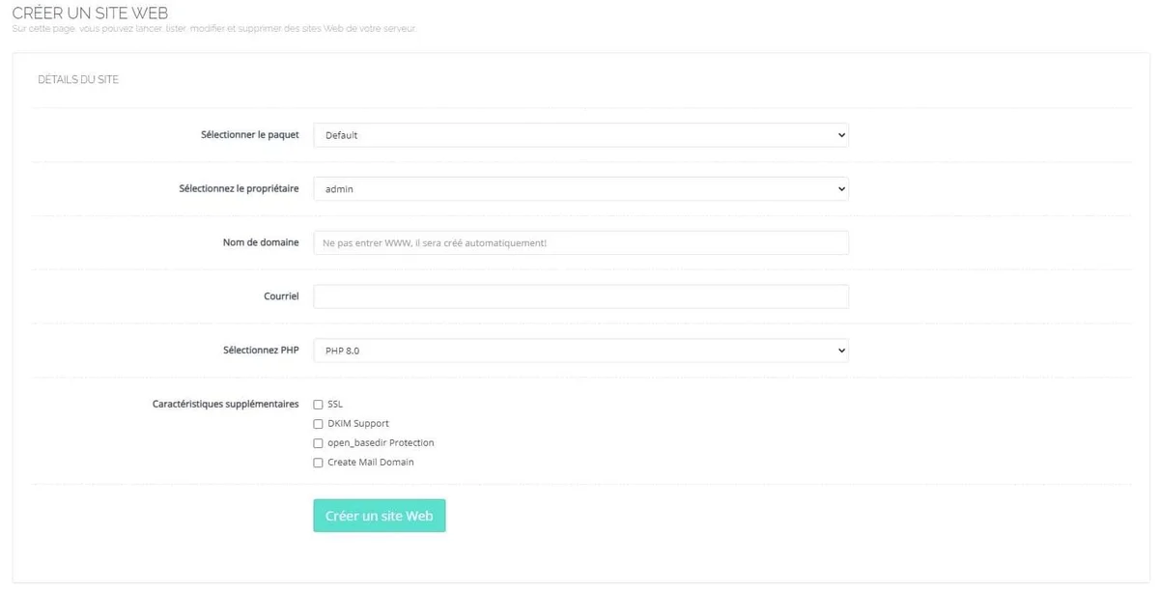1159x591 pixels.
Task: Expand the owner dropdown showing admin
Action: 580,189
